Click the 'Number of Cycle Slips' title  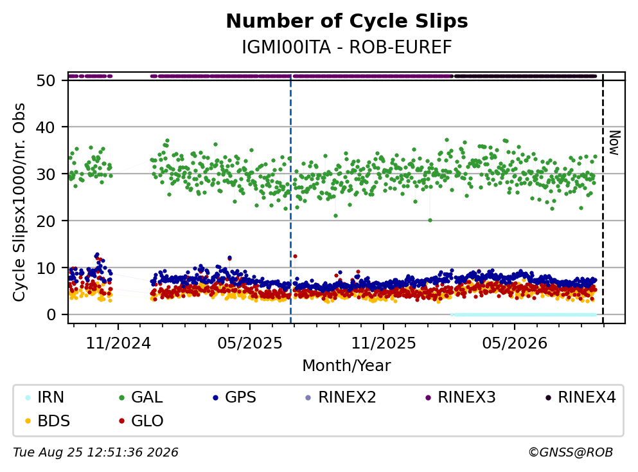347,21
